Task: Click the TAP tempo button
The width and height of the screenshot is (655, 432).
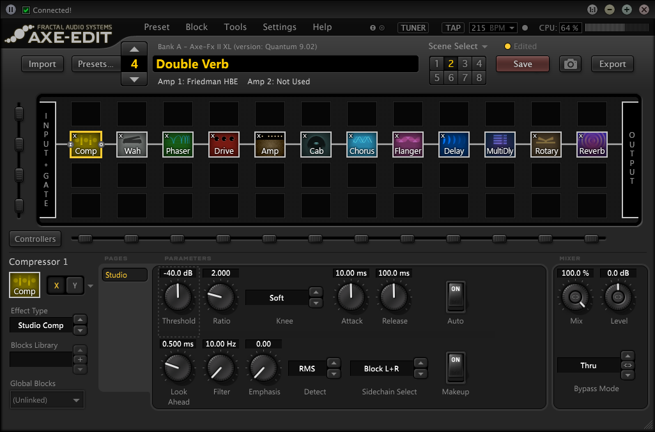Action: (x=453, y=28)
